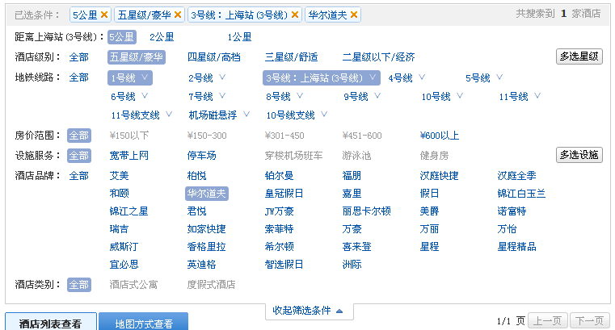Switch to 酒店列表查看 tab
Viewport: 615px width, 330px height.
[x=51, y=323]
